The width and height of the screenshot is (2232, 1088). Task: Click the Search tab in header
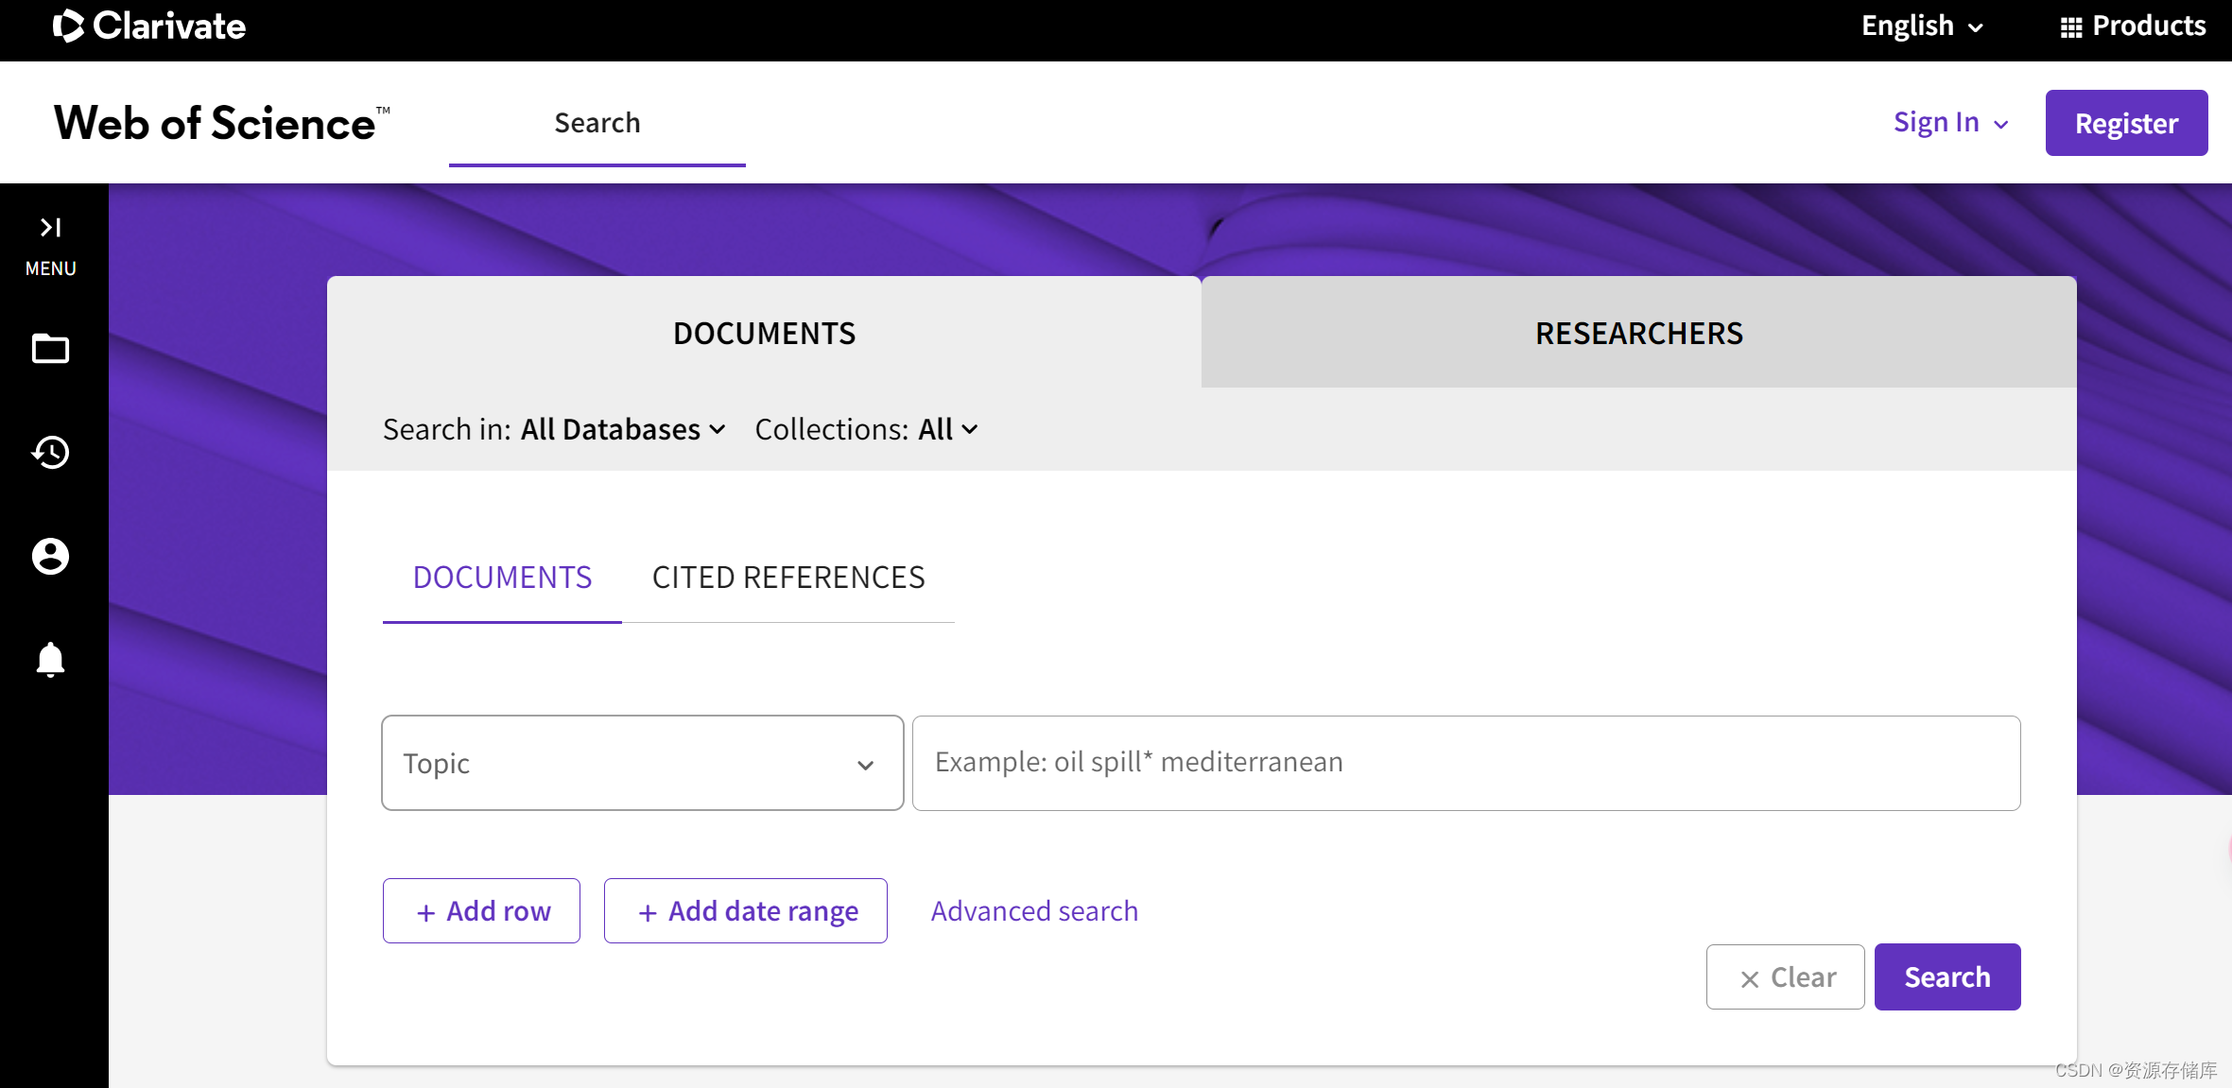click(x=597, y=123)
